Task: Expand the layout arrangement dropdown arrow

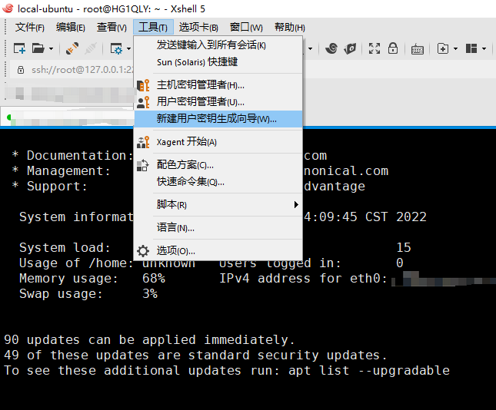Action: point(484,49)
